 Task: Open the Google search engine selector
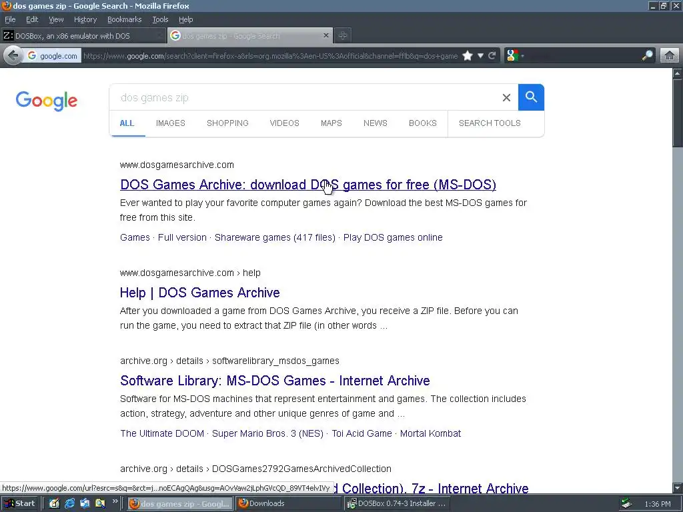(x=516, y=56)
